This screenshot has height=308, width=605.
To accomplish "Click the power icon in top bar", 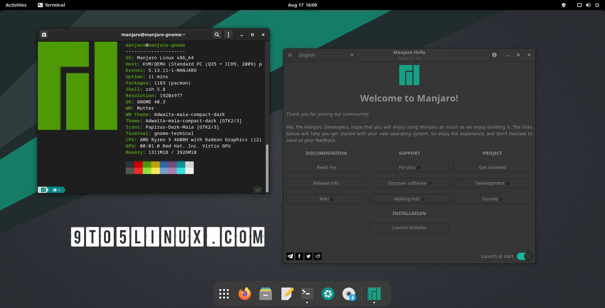I will tap(597, 5).
